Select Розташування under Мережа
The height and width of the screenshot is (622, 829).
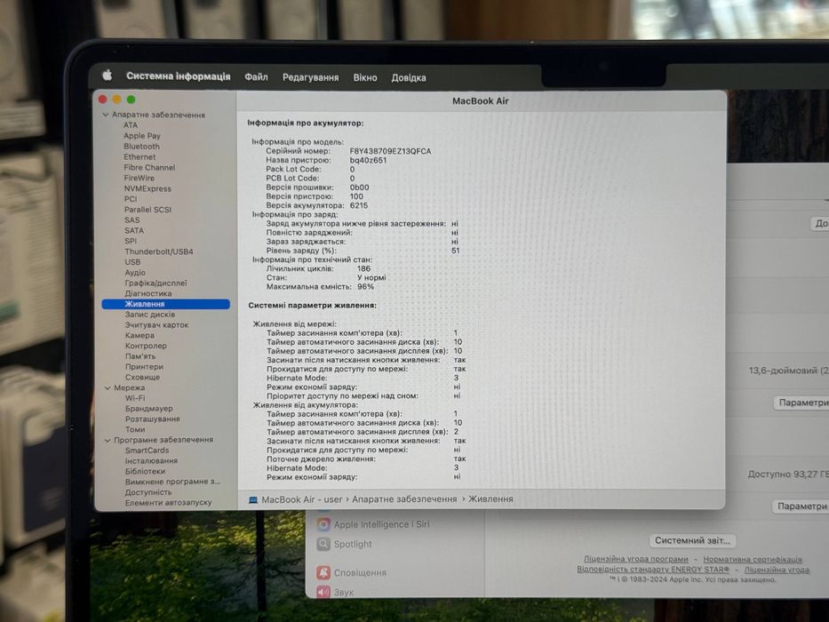pos(153,419)
